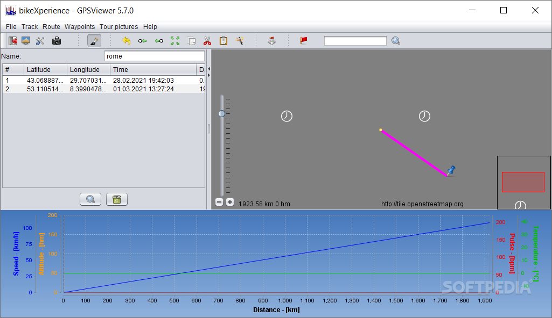Click the Speed - [km/h] axis label
The height and width of the screenshot is (318, 552).
coord(16,254)
